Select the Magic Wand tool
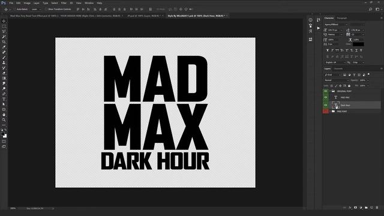Image resolution: width=384 pixels, height=216 pixels. [x=4, y=37]
